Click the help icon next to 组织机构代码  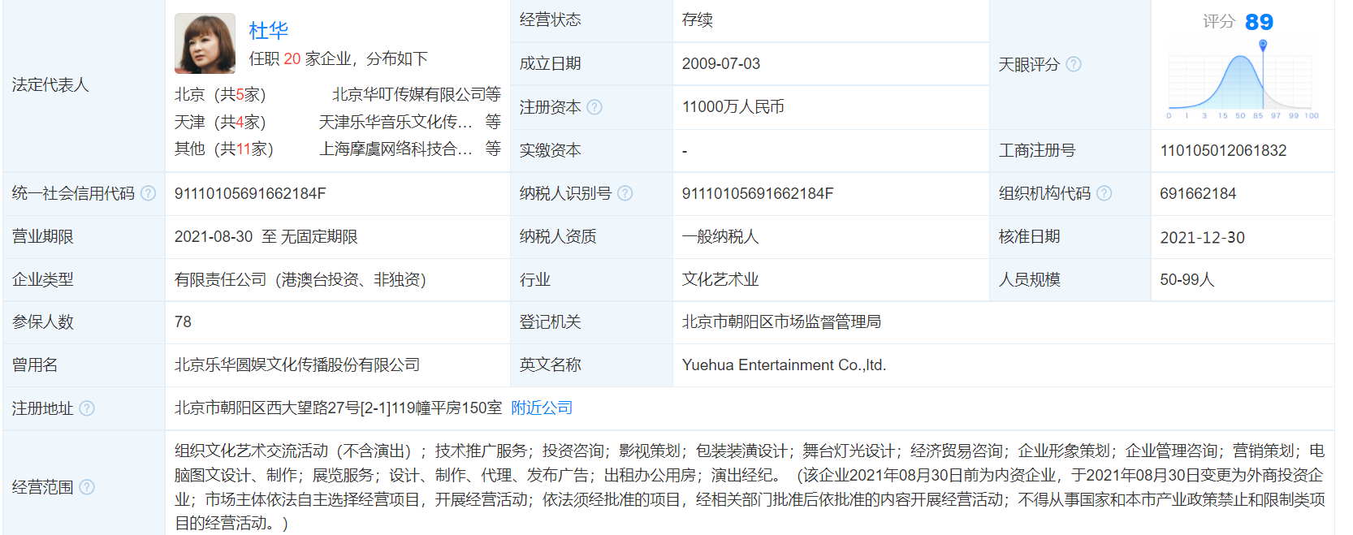point(1104,193)
